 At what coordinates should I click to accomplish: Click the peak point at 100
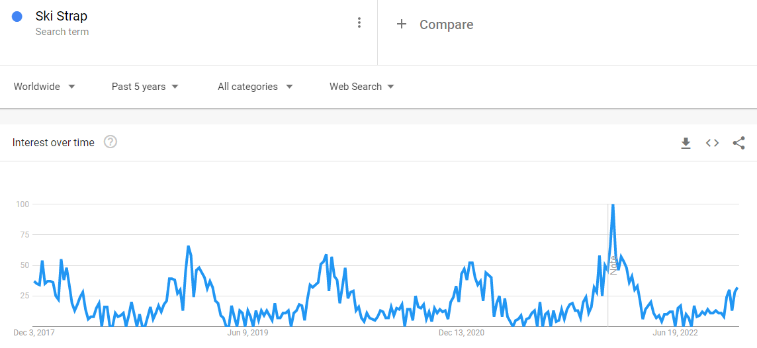point(613,205)
